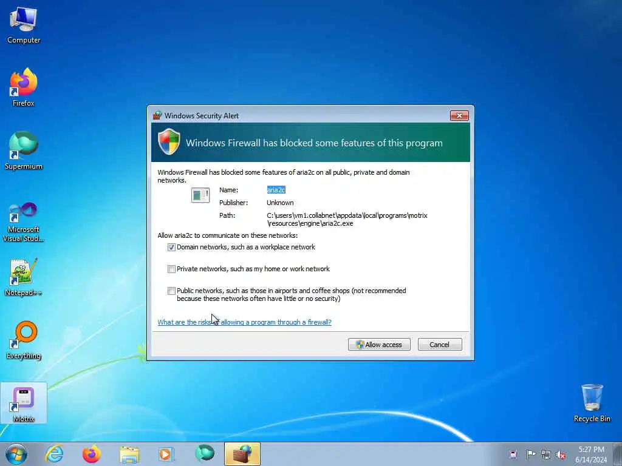Uncheck the Domain networks checkbox
Viewport: 622px width, 466px height.
point(171,248)
